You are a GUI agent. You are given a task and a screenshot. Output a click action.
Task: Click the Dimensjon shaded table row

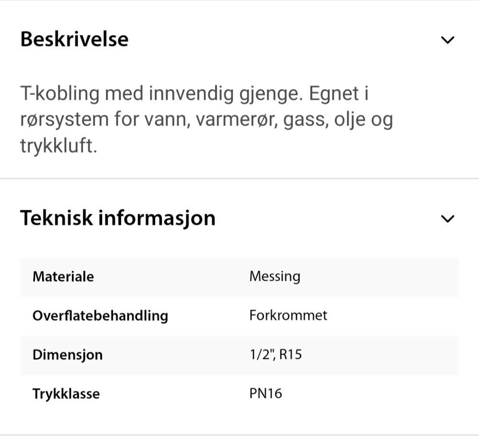(239, 355)
